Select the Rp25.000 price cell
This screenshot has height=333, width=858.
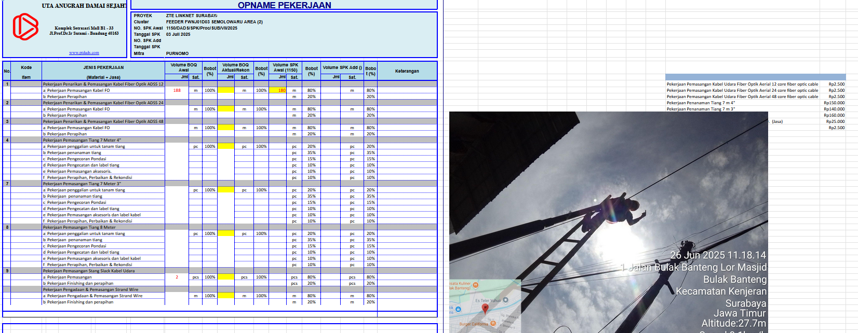coord(835,121)
